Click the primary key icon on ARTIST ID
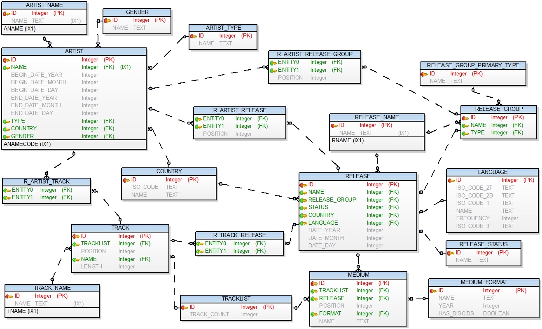The image size is (542, 329). click(x=7, y=59)
